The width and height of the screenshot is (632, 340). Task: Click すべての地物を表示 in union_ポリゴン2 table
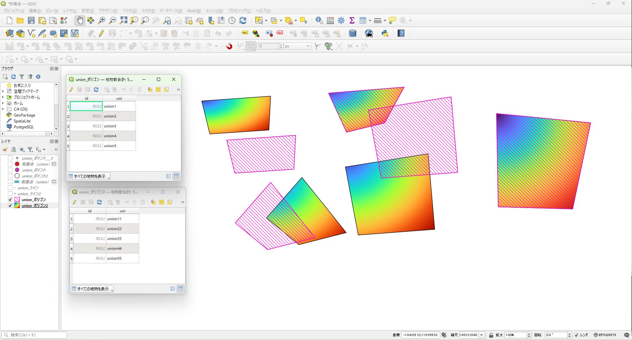pos(92,289)
